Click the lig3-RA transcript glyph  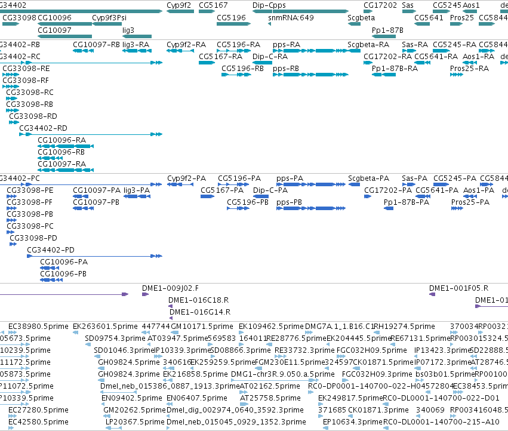(x=137, y=51)
